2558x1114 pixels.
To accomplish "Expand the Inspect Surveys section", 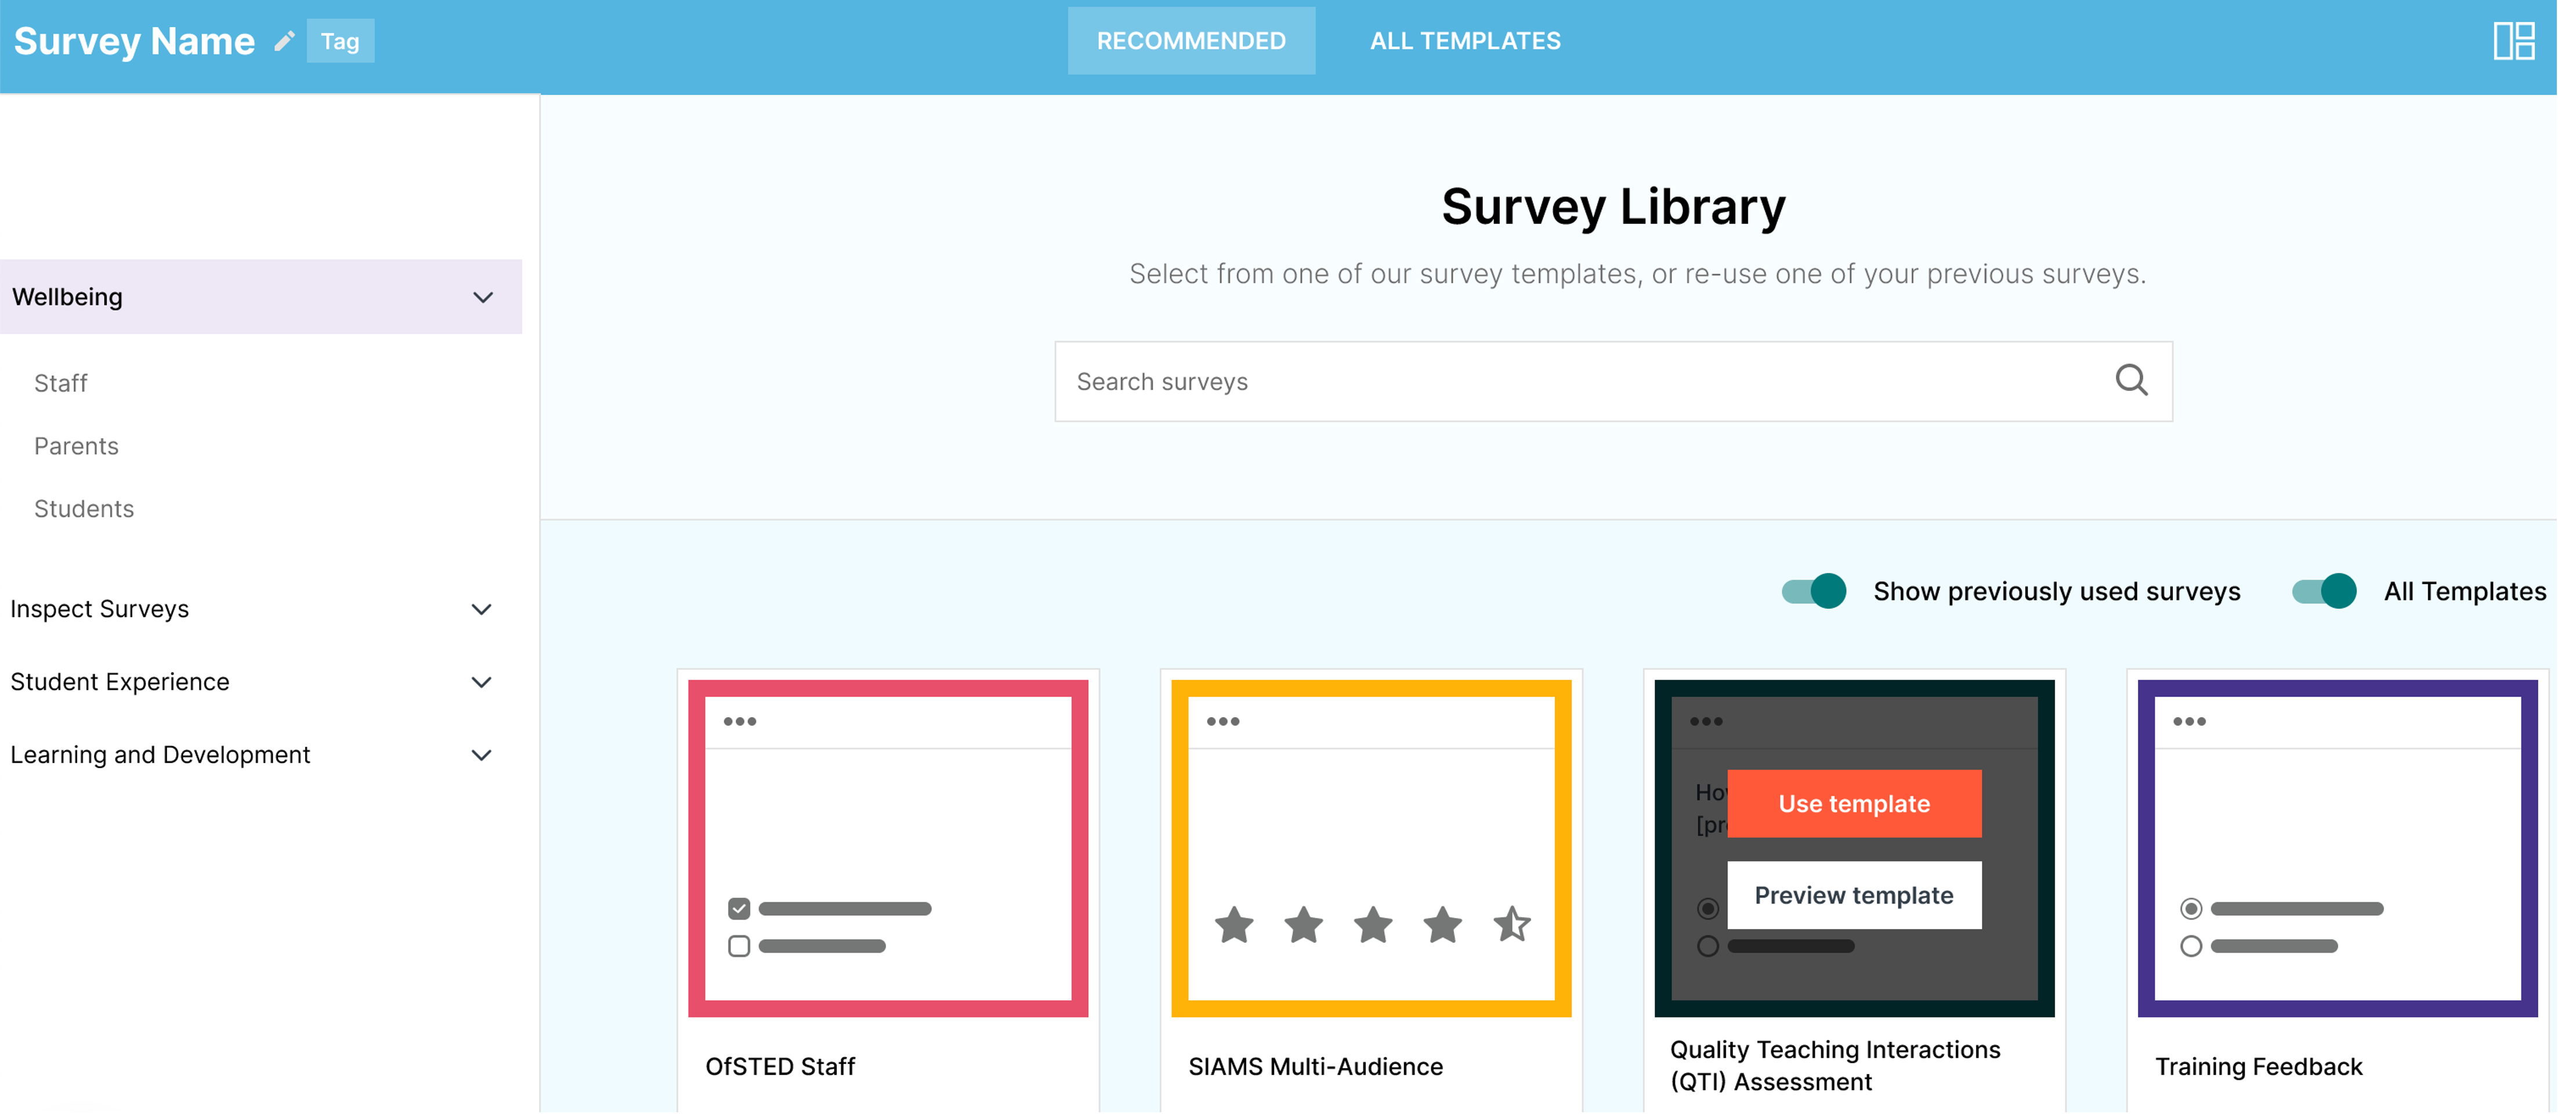I will tap(482, 609).
